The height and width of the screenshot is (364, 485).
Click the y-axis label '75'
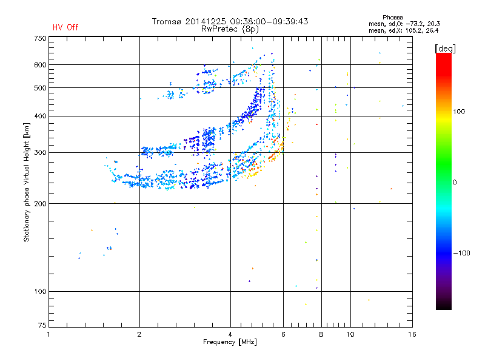pos(42,325)
